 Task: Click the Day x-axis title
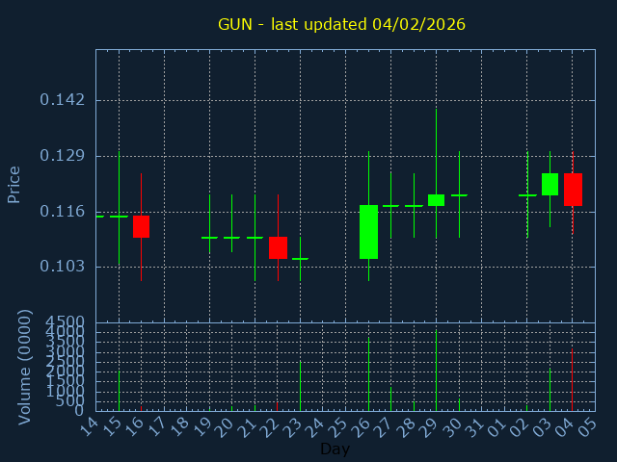point(335,449)
